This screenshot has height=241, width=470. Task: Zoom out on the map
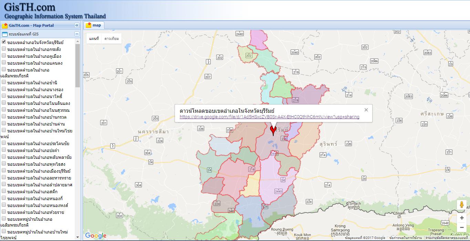462,227
